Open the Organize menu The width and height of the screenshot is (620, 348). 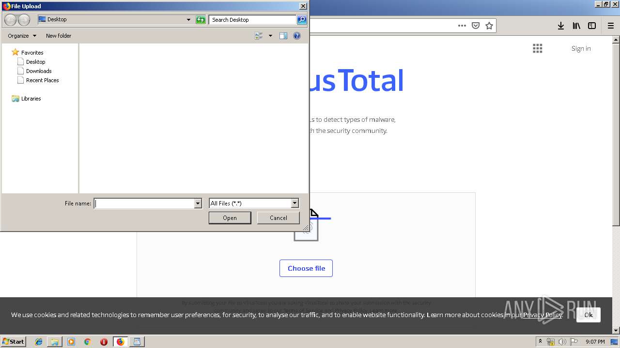[22, 36]
